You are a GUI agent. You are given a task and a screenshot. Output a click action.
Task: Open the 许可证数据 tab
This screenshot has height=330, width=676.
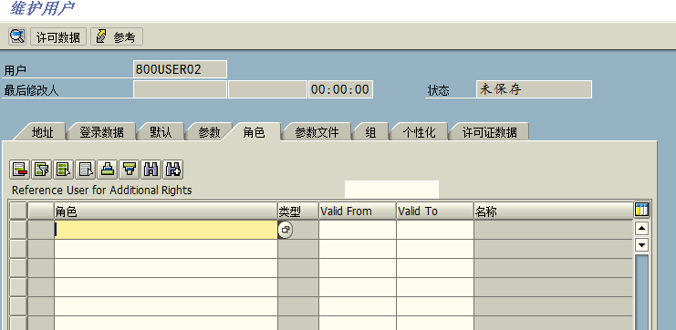click(489, 132)
